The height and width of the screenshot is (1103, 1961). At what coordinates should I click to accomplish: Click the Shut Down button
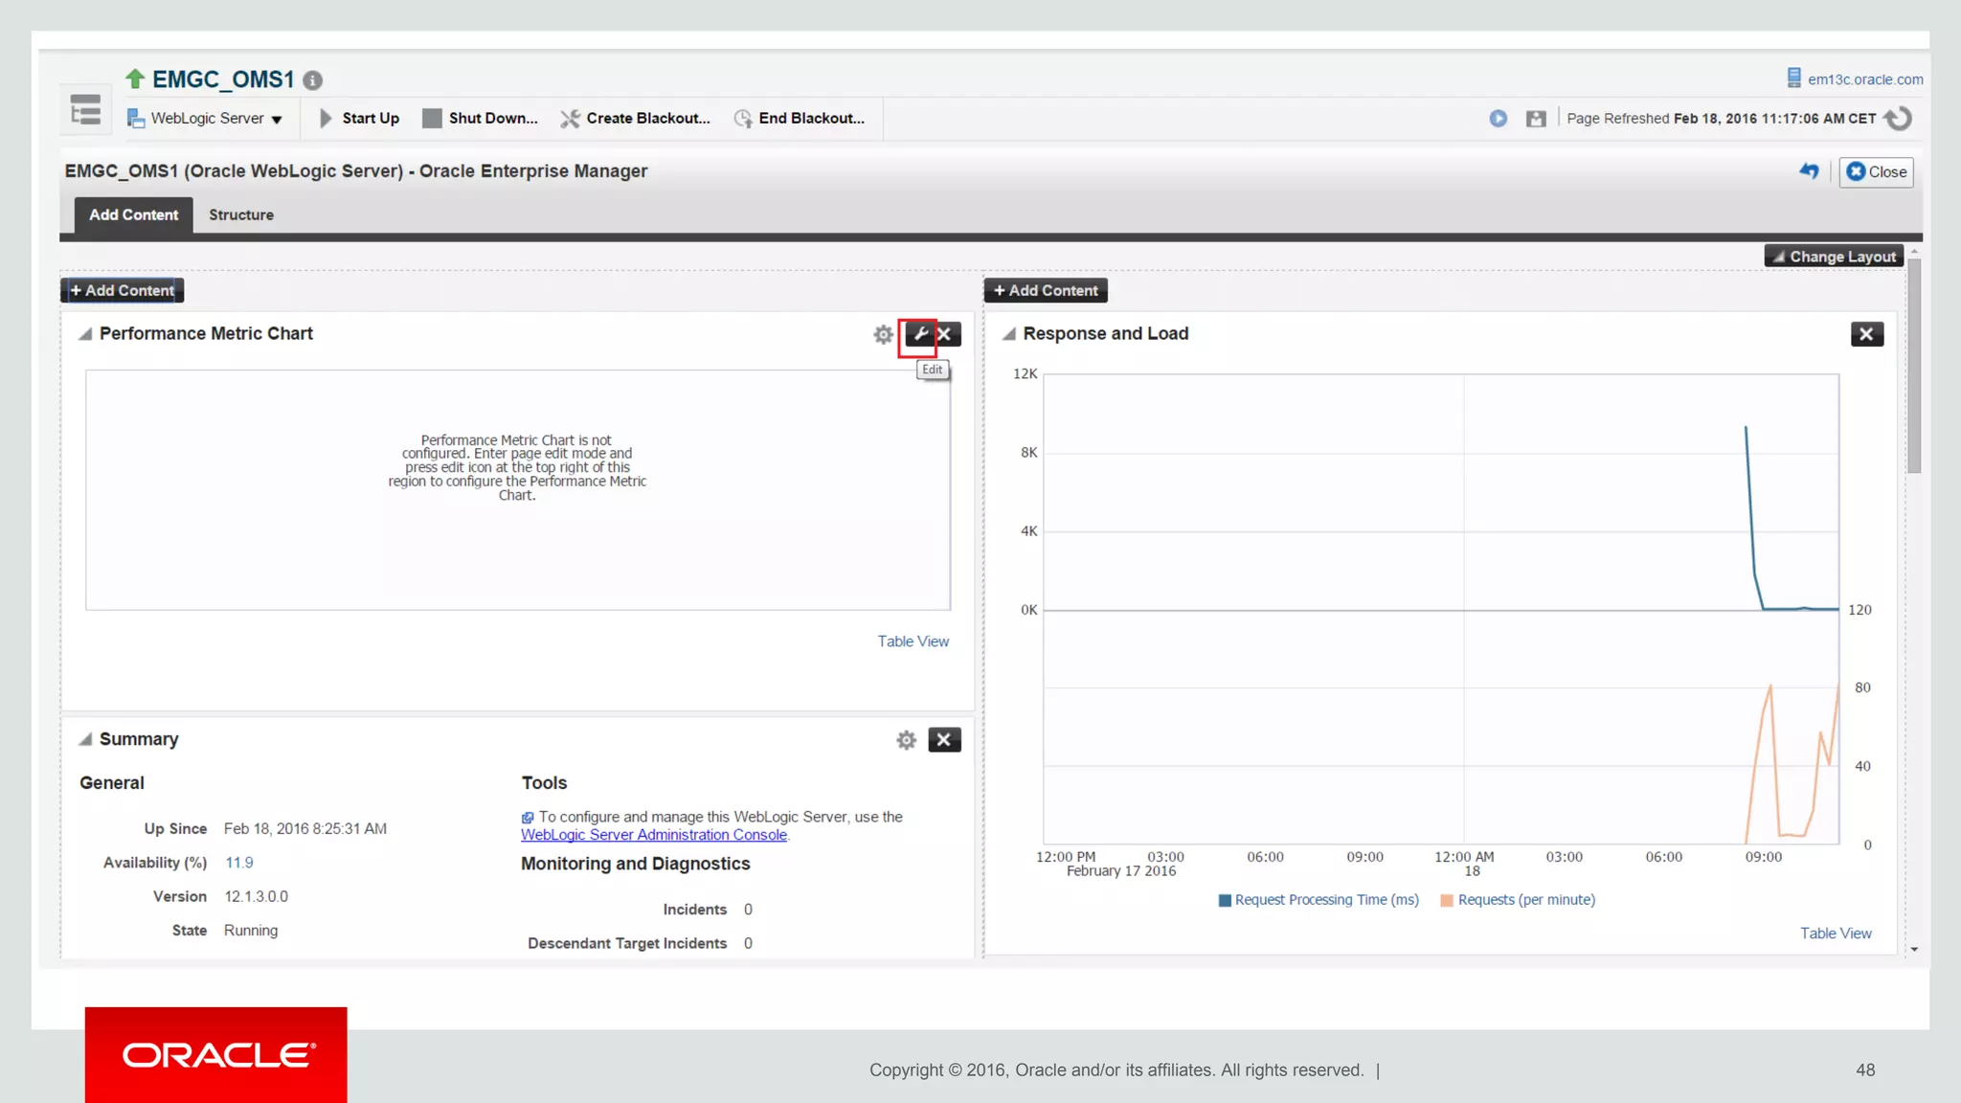481,119
